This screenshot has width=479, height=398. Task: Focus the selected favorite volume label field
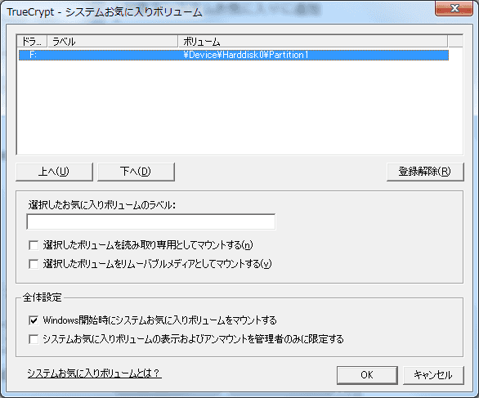(x=151, y=221)
